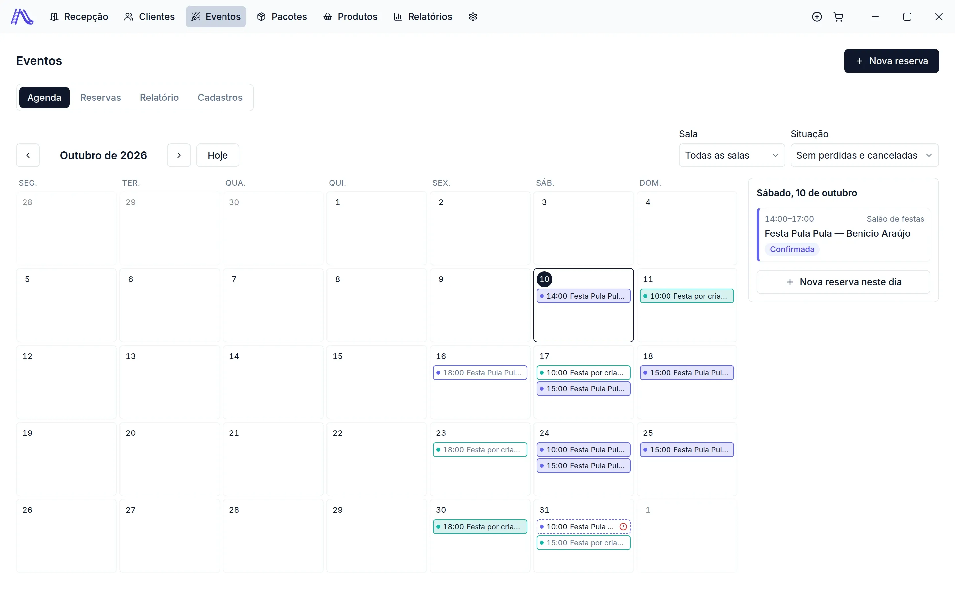This screenshot has width=955, height=597.
Task: Jump to today with Hoje button
Action: click(x=218, y=155)
